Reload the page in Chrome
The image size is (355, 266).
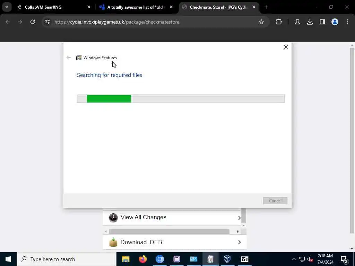(x=33, y=22)
